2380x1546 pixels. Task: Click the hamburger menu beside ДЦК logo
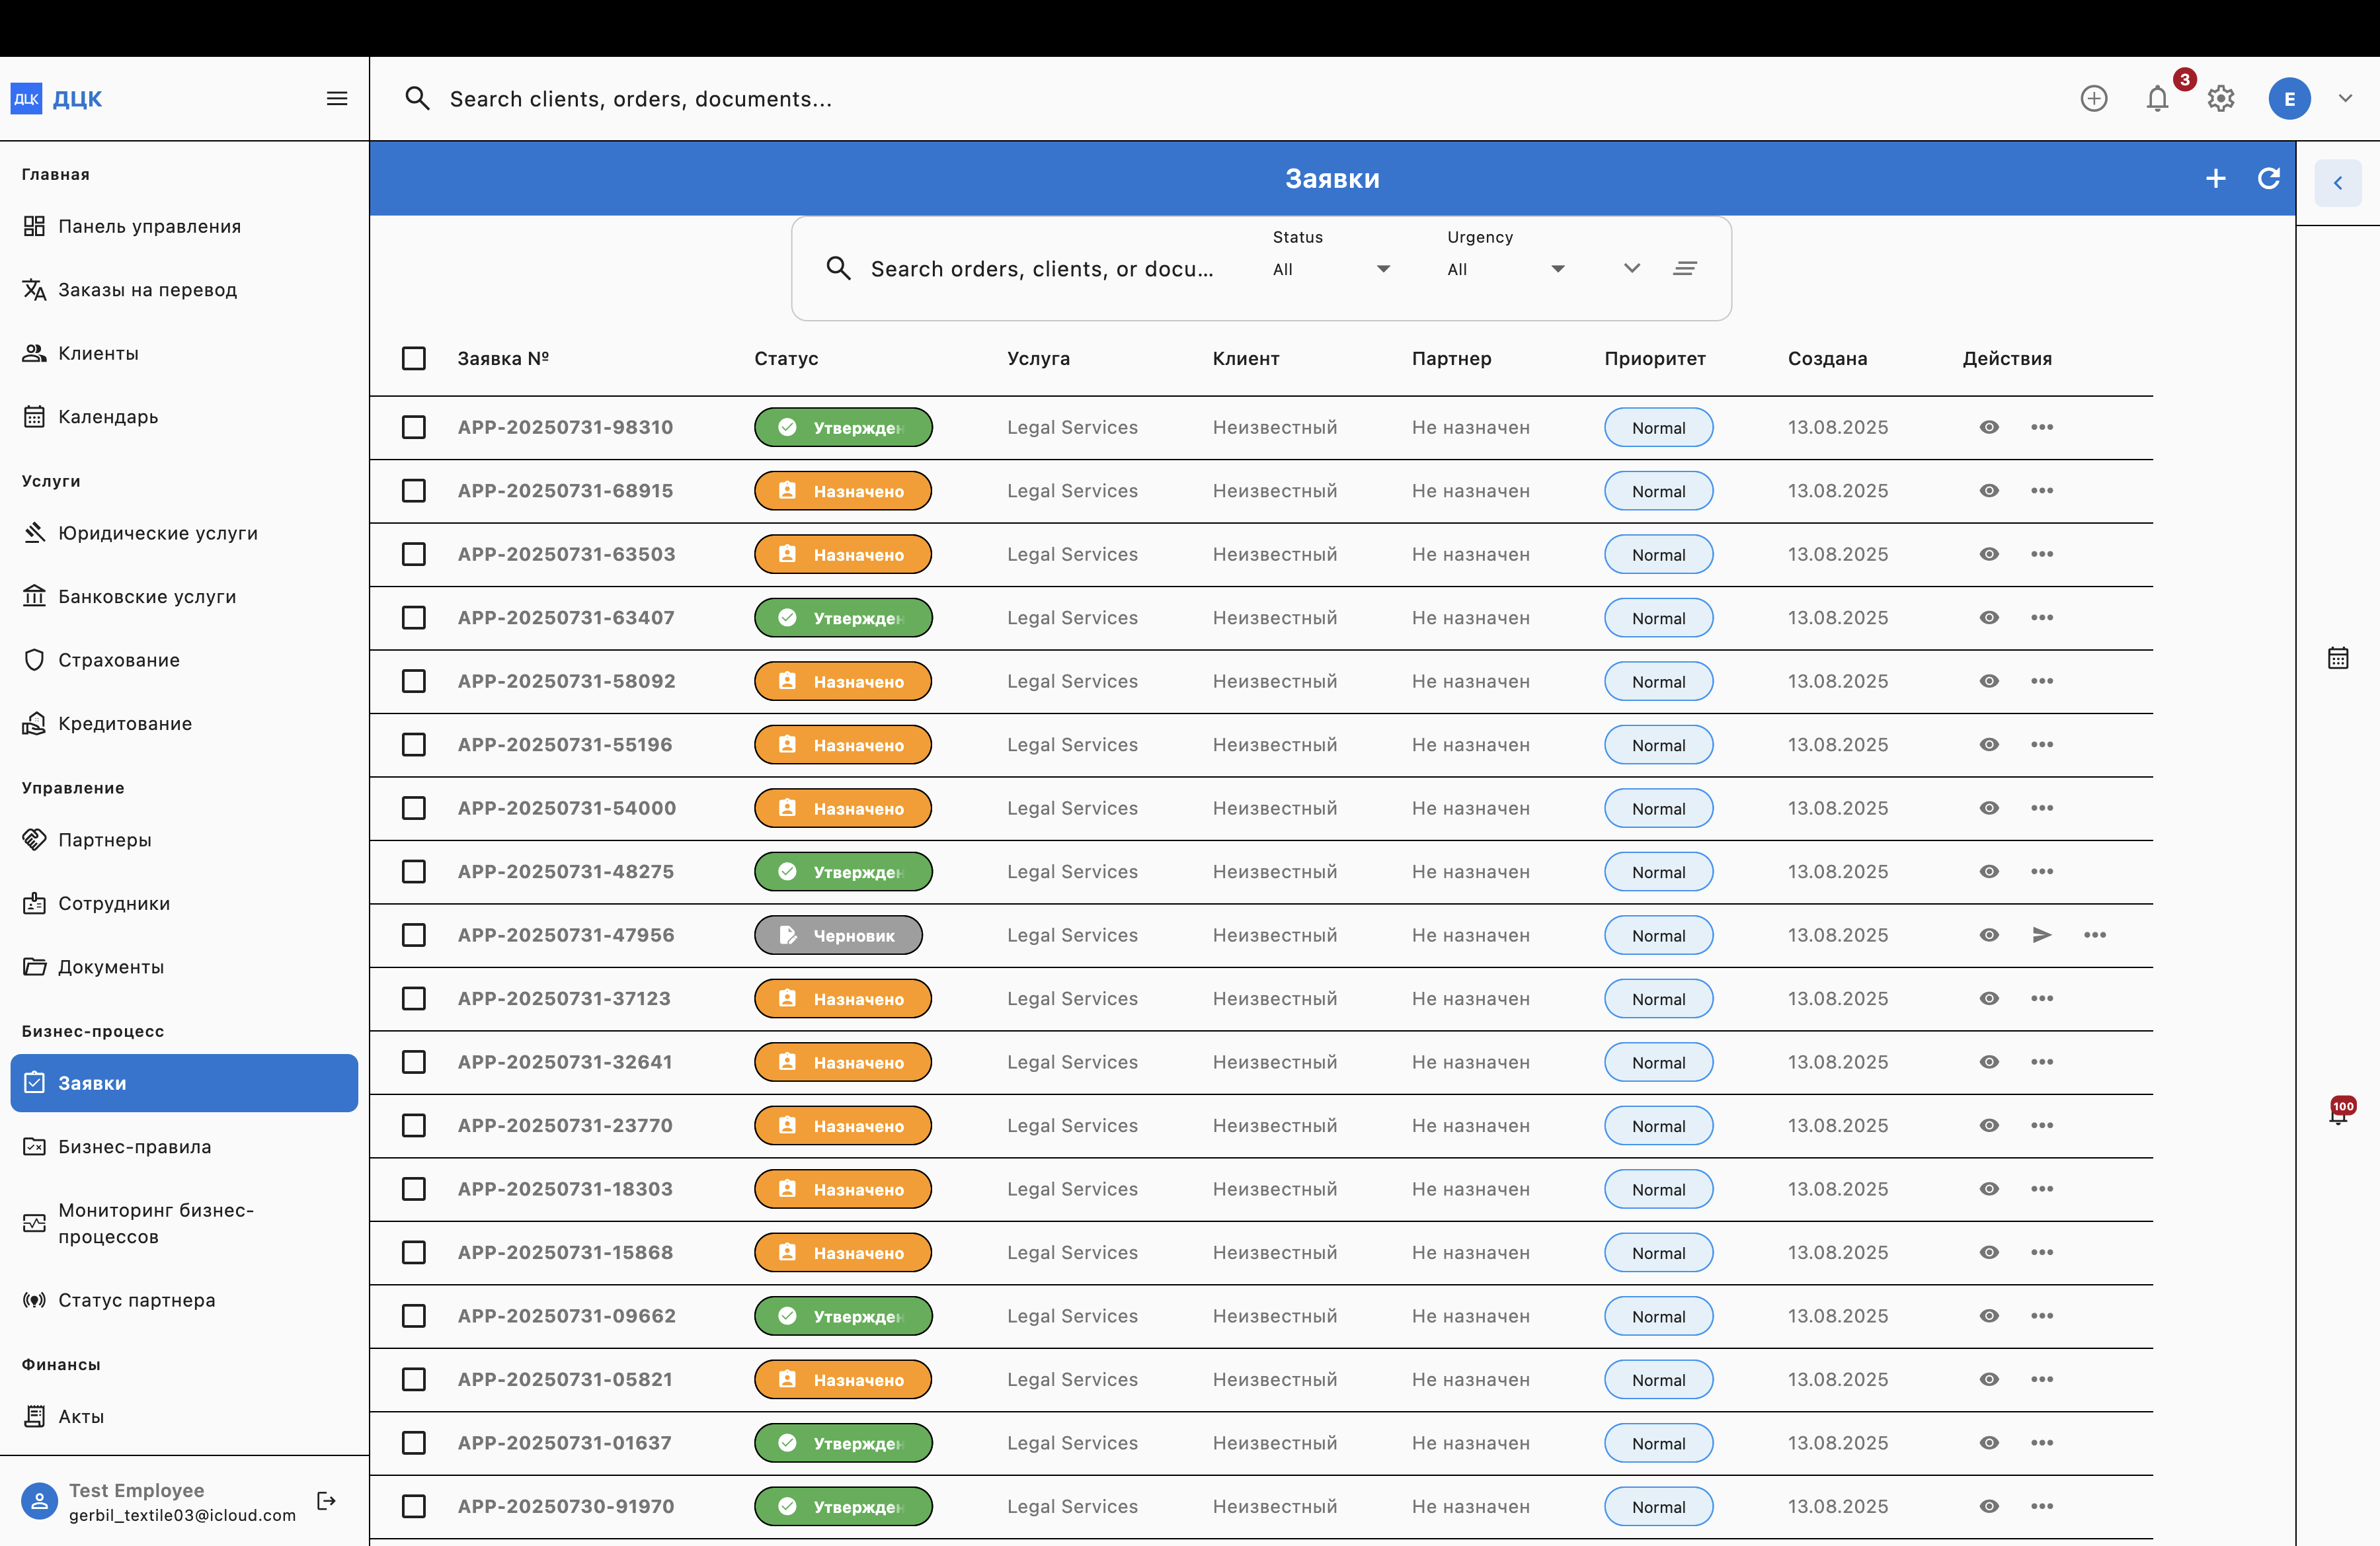[x=336, y=98]
